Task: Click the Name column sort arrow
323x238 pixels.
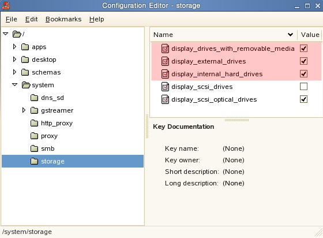Action: pos(291,35)
